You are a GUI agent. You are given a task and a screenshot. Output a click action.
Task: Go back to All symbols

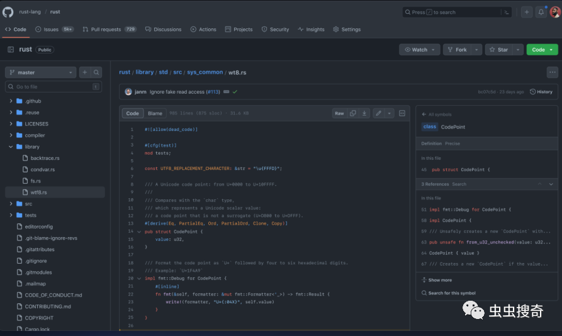[437, 115]
